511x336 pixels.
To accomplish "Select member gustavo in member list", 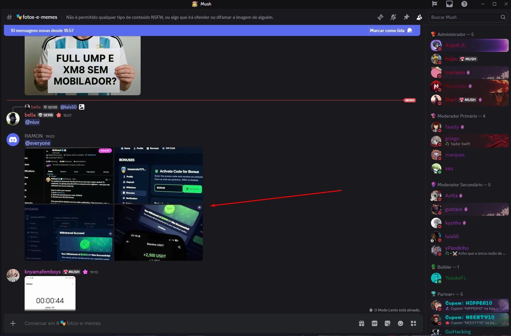I will pos(470,209).
